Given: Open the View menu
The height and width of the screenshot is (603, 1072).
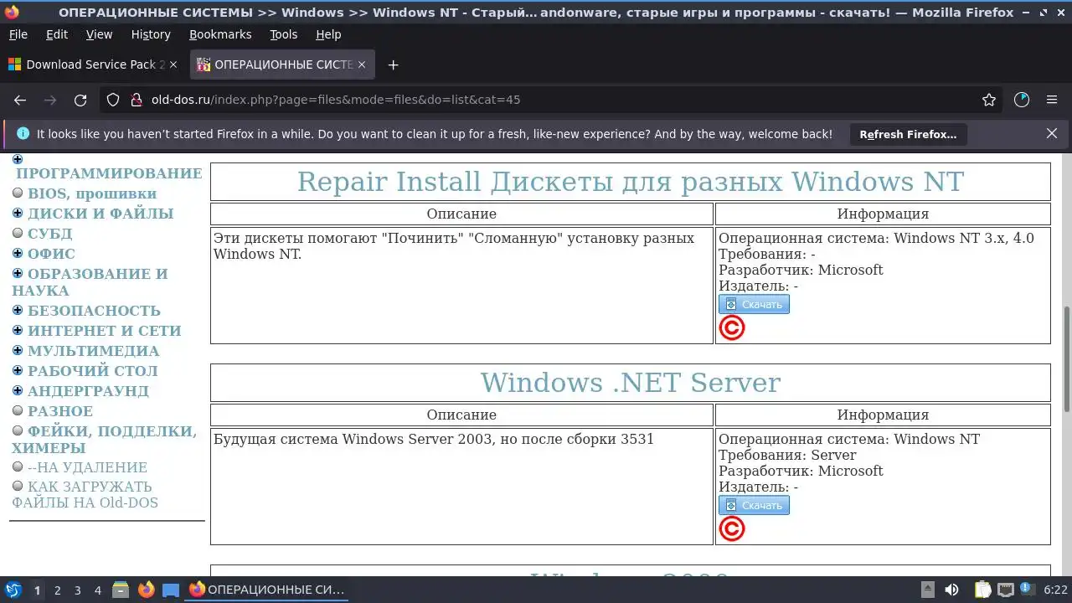Looking at the screenshot, I should coord(99,34).
